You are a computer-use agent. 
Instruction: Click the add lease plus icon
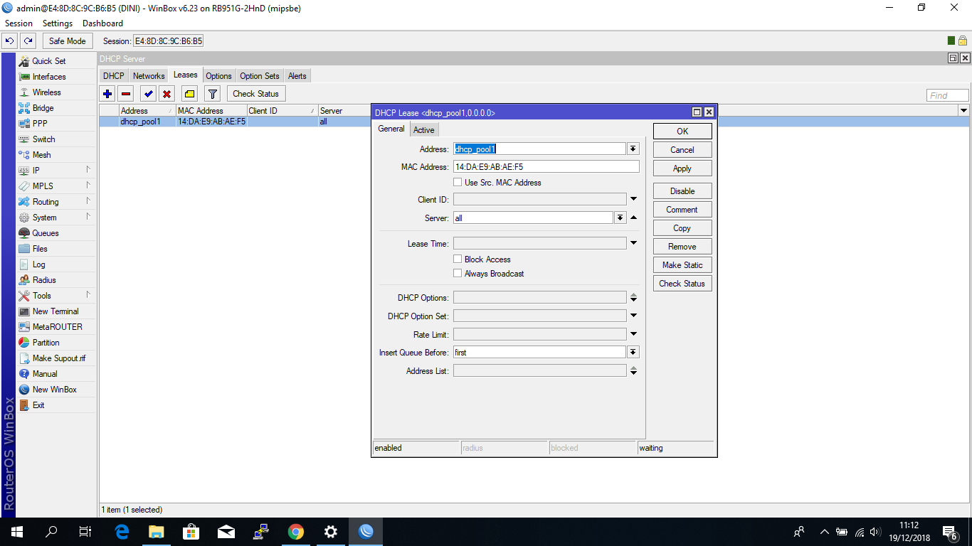tap(107, 94)
